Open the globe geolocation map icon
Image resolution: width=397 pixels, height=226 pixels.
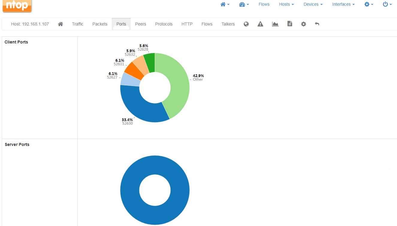(246, 24)
